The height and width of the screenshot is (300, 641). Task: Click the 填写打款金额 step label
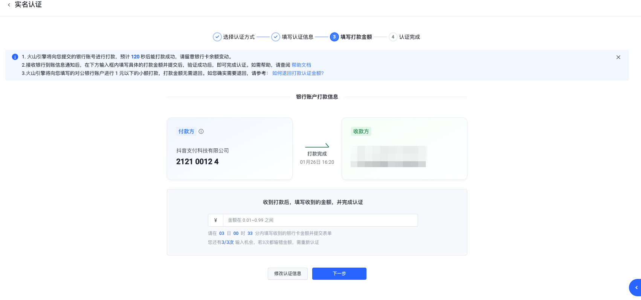pyautogui.click(x=356, y=37)
